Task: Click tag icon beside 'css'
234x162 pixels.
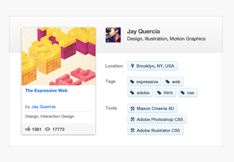Action: [x=183, y=93]
